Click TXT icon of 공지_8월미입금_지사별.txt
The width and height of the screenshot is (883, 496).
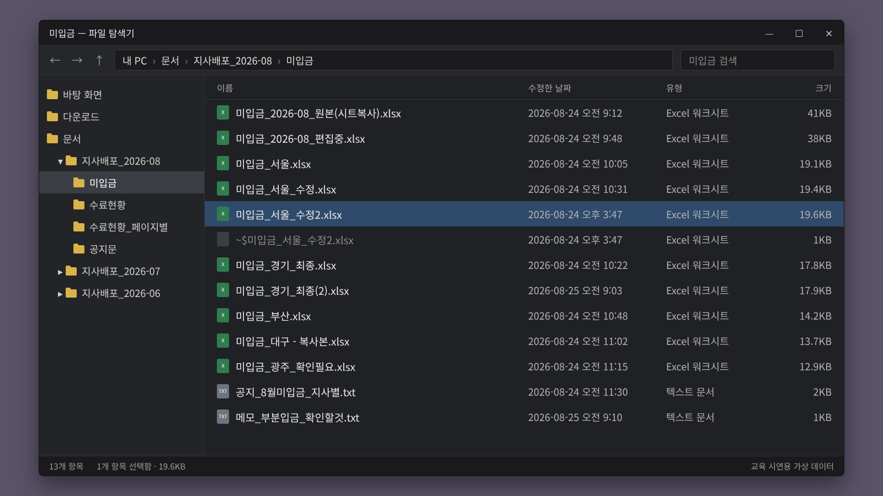click(223, 391)
